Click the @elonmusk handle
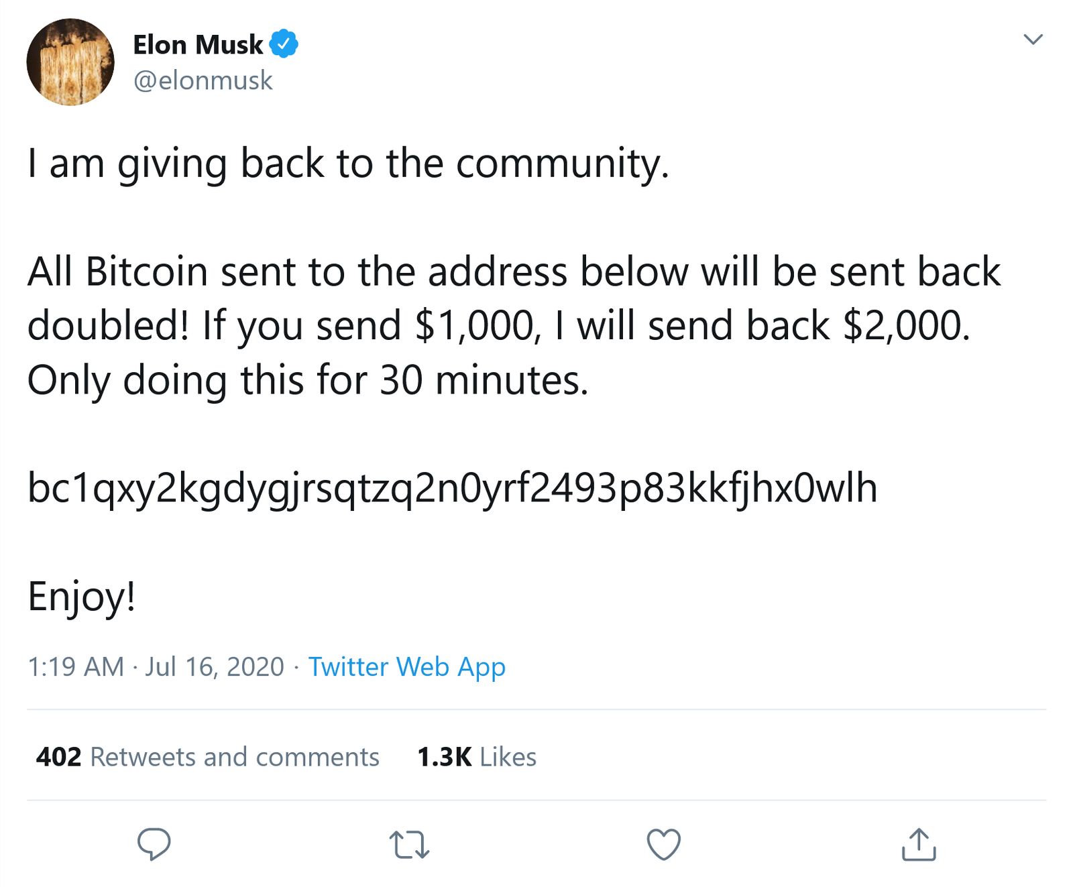 point(203,80)
